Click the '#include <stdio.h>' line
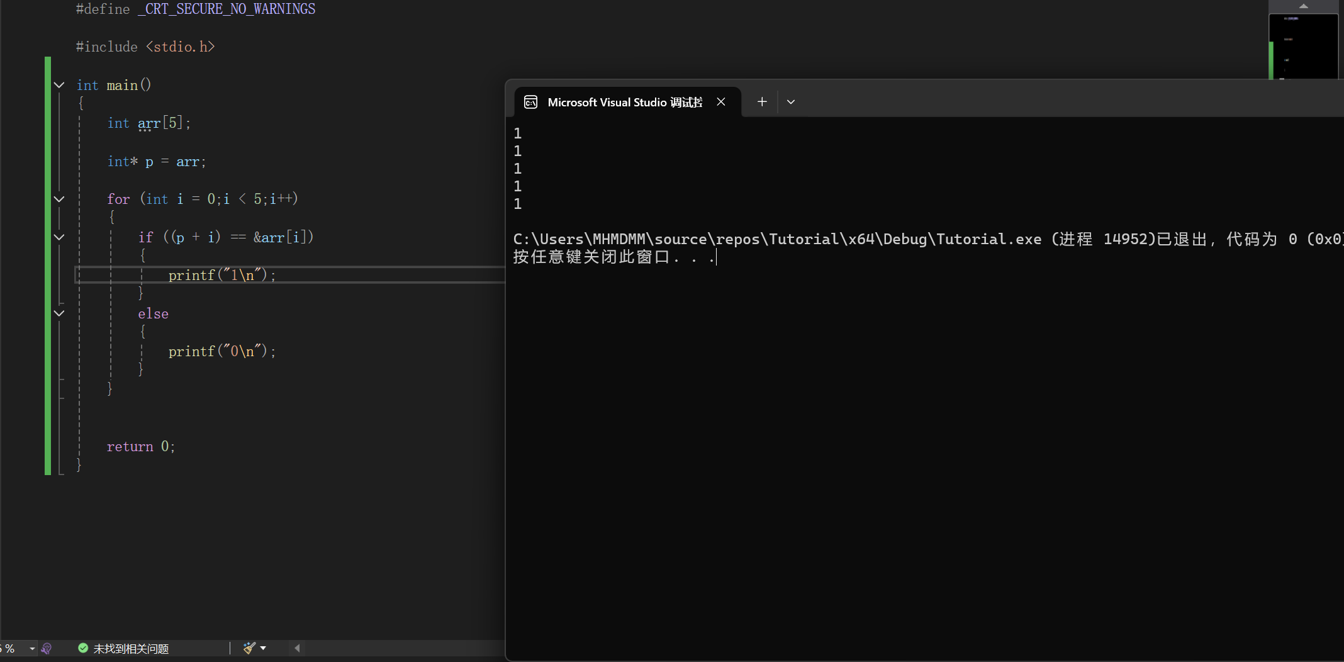 click(x=145, y=47)
